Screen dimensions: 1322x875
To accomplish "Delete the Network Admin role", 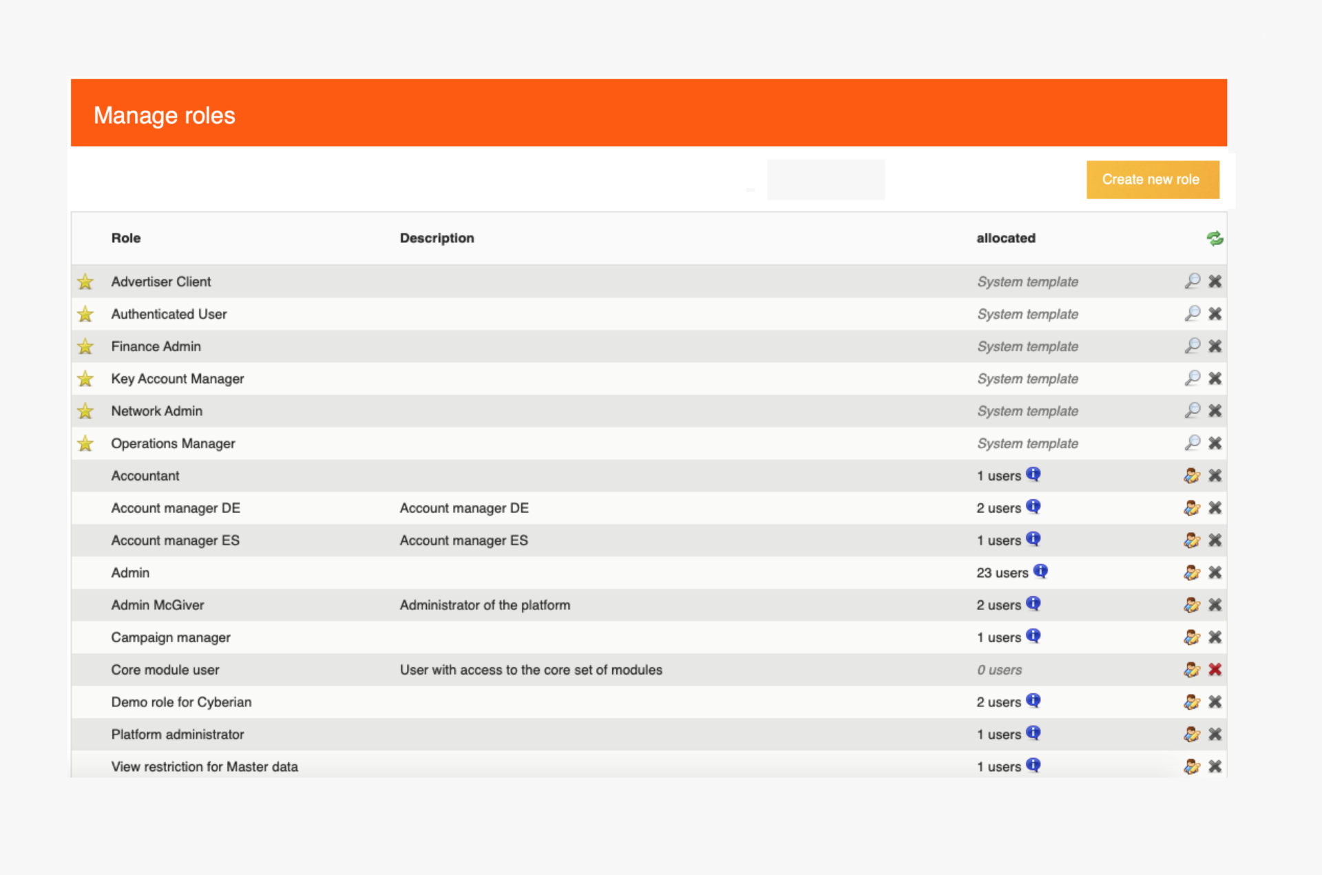I will [1215, 410].
